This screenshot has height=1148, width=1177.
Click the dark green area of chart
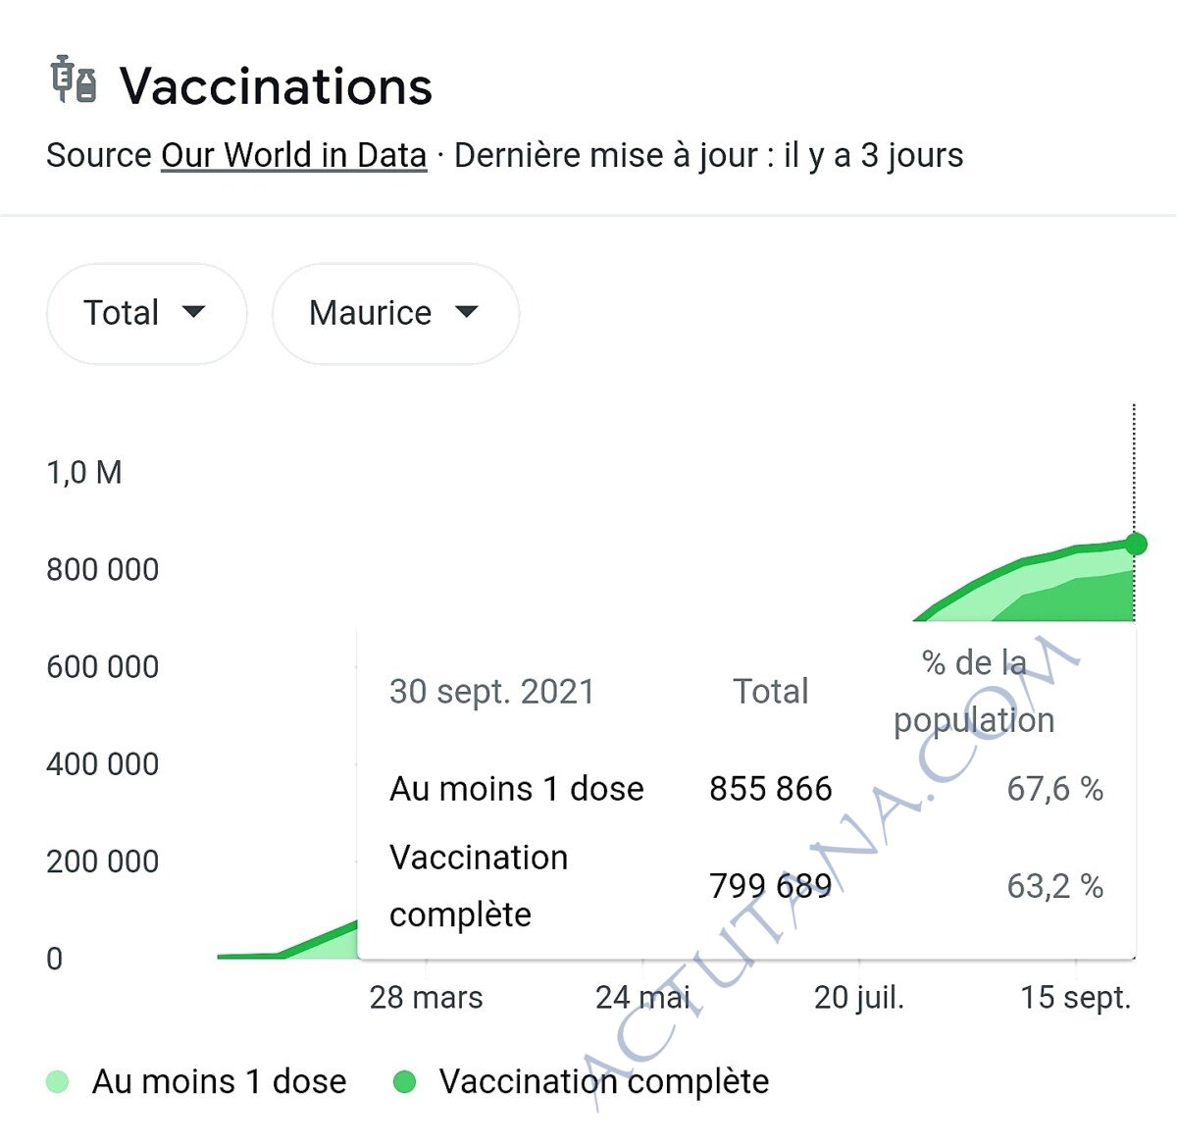click(1089, 599)
